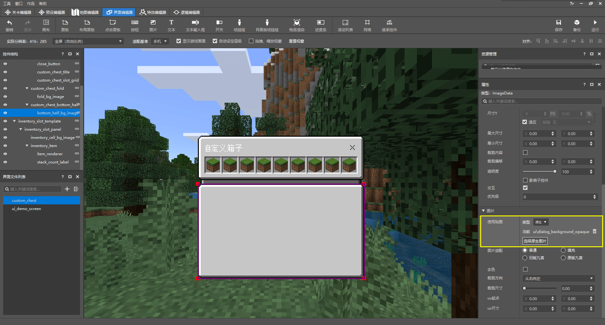Screen dimensions: 605x325
Task: Enable the grayscale (去色) checkbox
Action: 525,269
